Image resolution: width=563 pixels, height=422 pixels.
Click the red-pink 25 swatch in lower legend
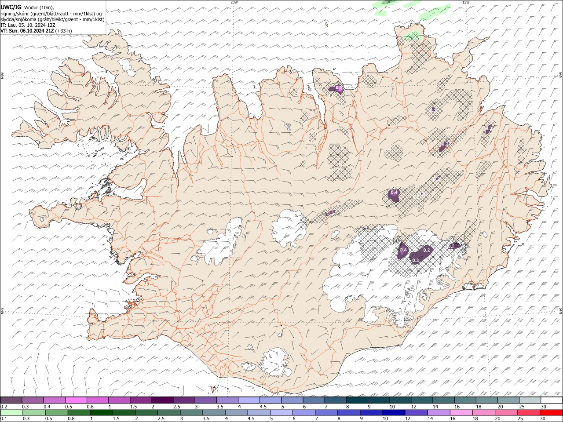[x=529, y=412]
